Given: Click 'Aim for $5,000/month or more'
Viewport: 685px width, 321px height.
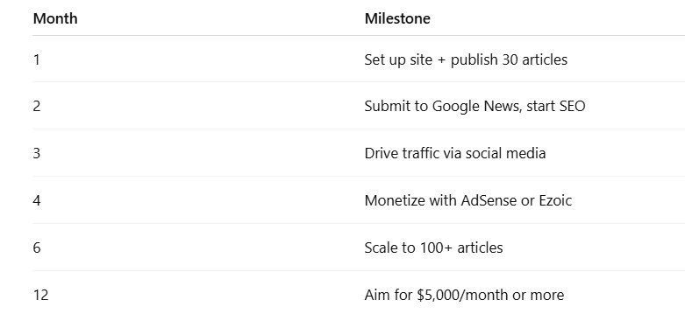Looking at the screenshot, I should (x=464, y=295).
